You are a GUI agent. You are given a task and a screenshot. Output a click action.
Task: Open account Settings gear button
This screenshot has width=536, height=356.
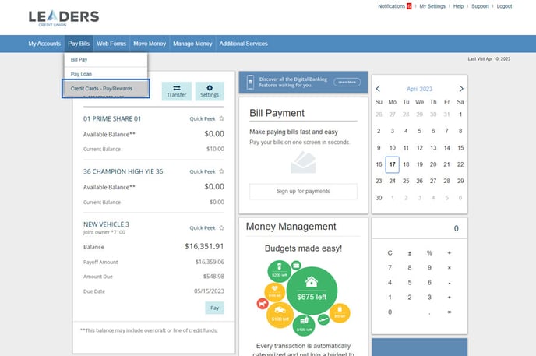point(210,91)
